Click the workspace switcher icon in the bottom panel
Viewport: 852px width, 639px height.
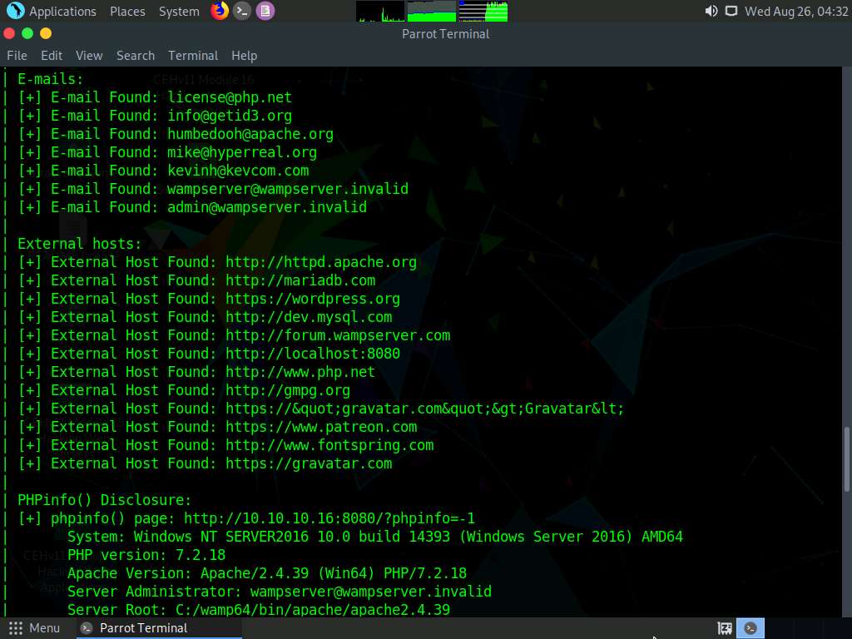click(x=725, y=628)
